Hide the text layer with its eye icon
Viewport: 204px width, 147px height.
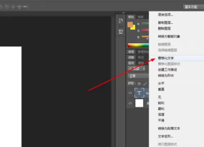(130, 93)
